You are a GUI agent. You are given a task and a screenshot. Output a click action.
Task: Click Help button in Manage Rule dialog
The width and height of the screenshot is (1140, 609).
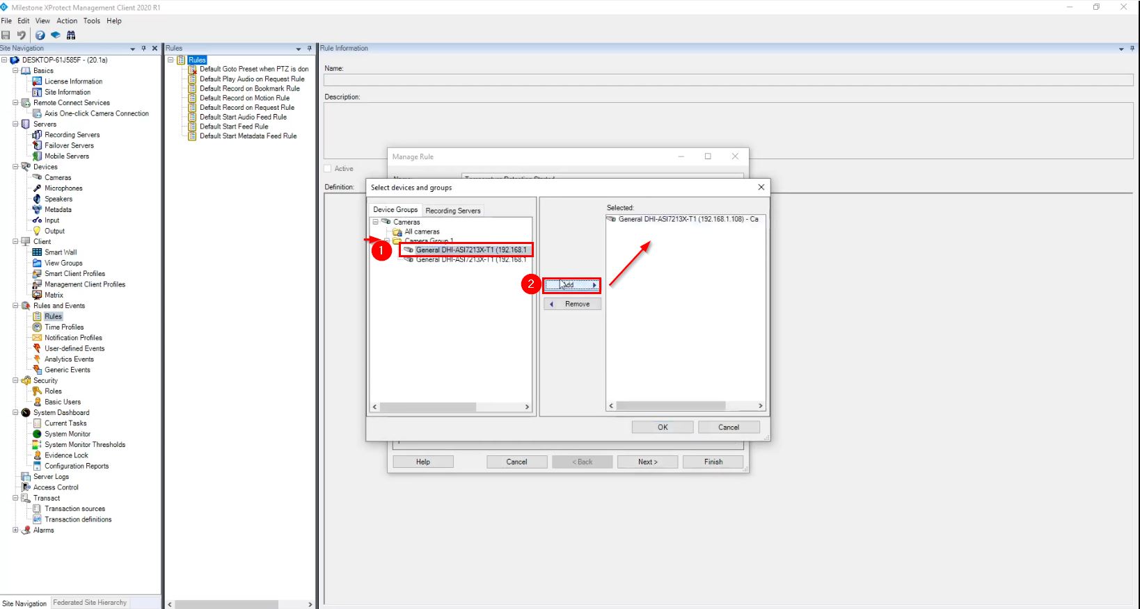(423, 462)
